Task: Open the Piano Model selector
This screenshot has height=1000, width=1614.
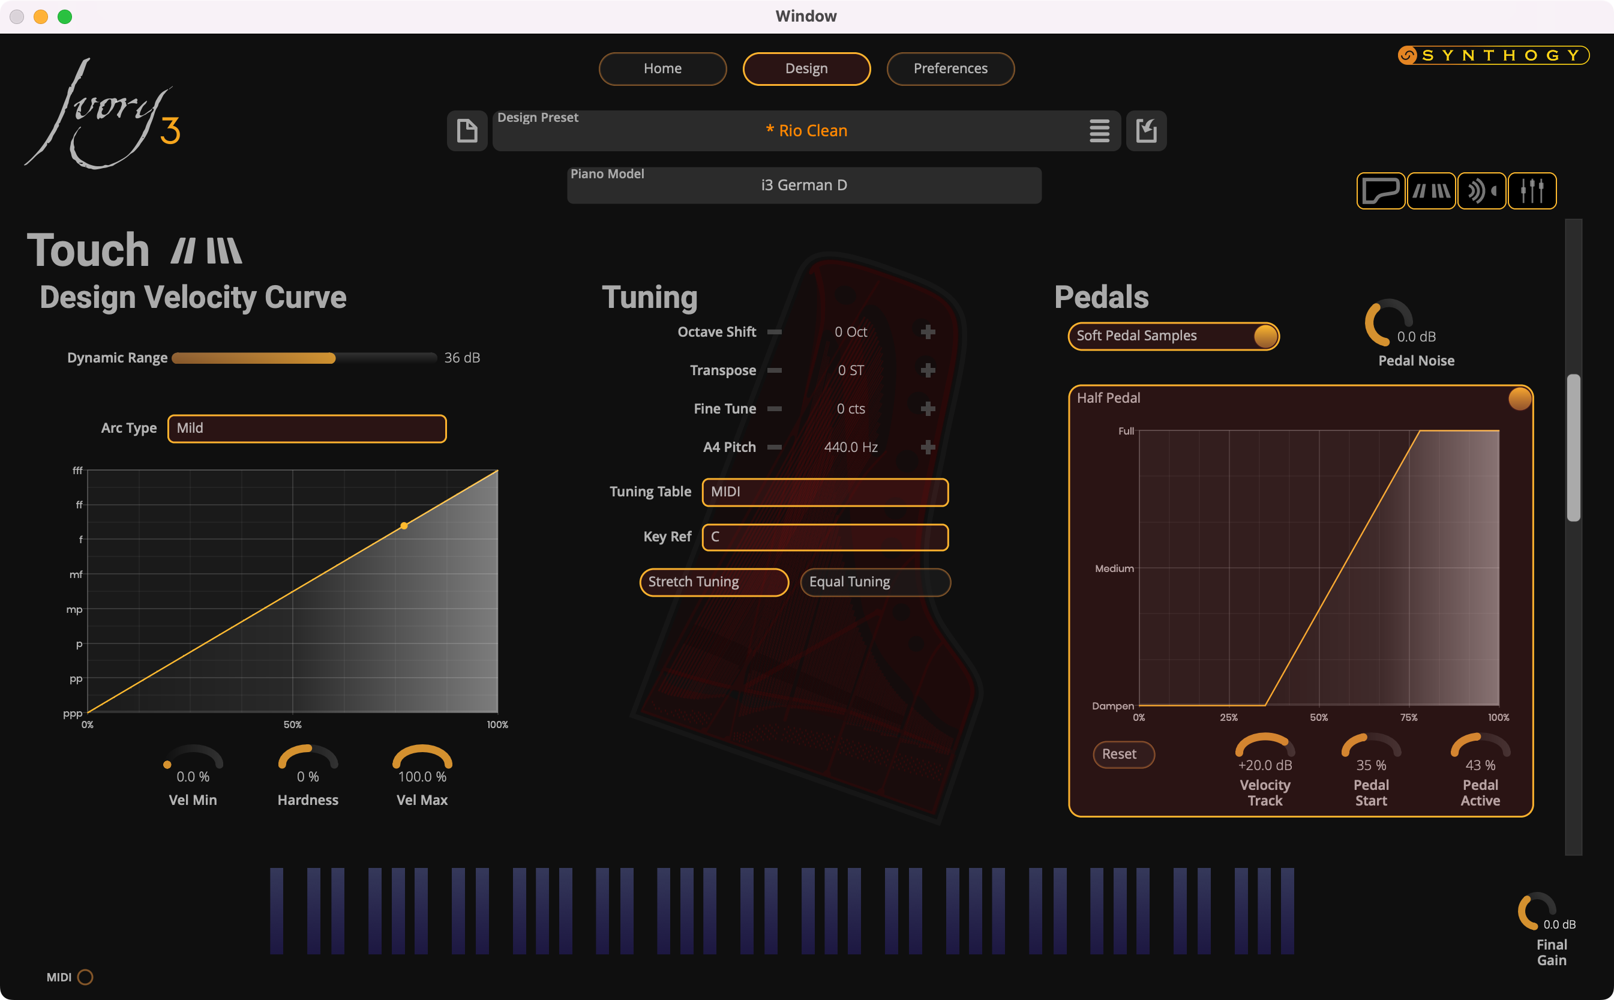Action: pos(805,185)
